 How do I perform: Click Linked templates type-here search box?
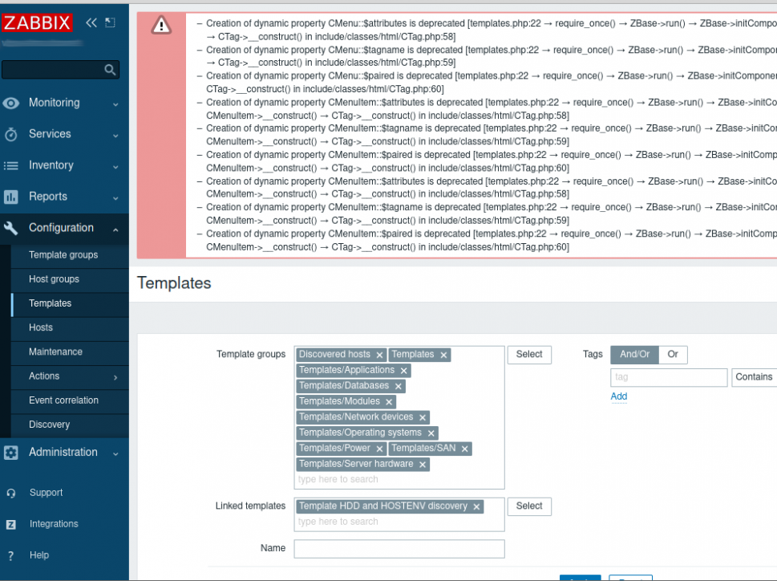coord(399,522)
